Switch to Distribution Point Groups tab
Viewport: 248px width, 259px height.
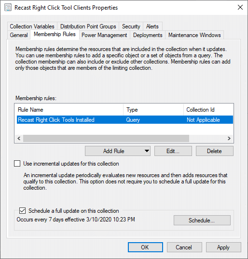(x=88, y=26)
